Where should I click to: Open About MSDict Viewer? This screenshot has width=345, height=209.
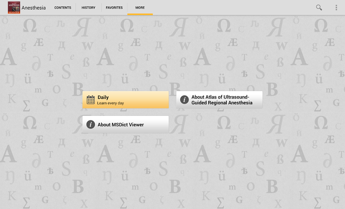point(125,124)
